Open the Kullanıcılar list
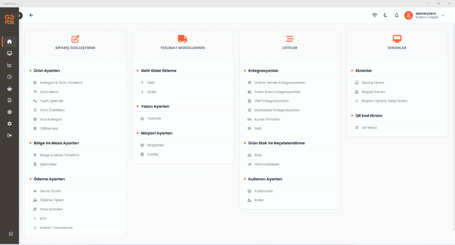The height and width of the screenshot is (245, 455). [x=263, y=191]
